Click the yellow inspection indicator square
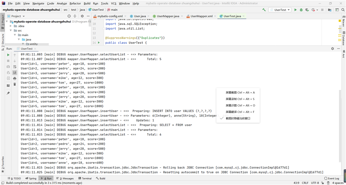 [340, 21]
